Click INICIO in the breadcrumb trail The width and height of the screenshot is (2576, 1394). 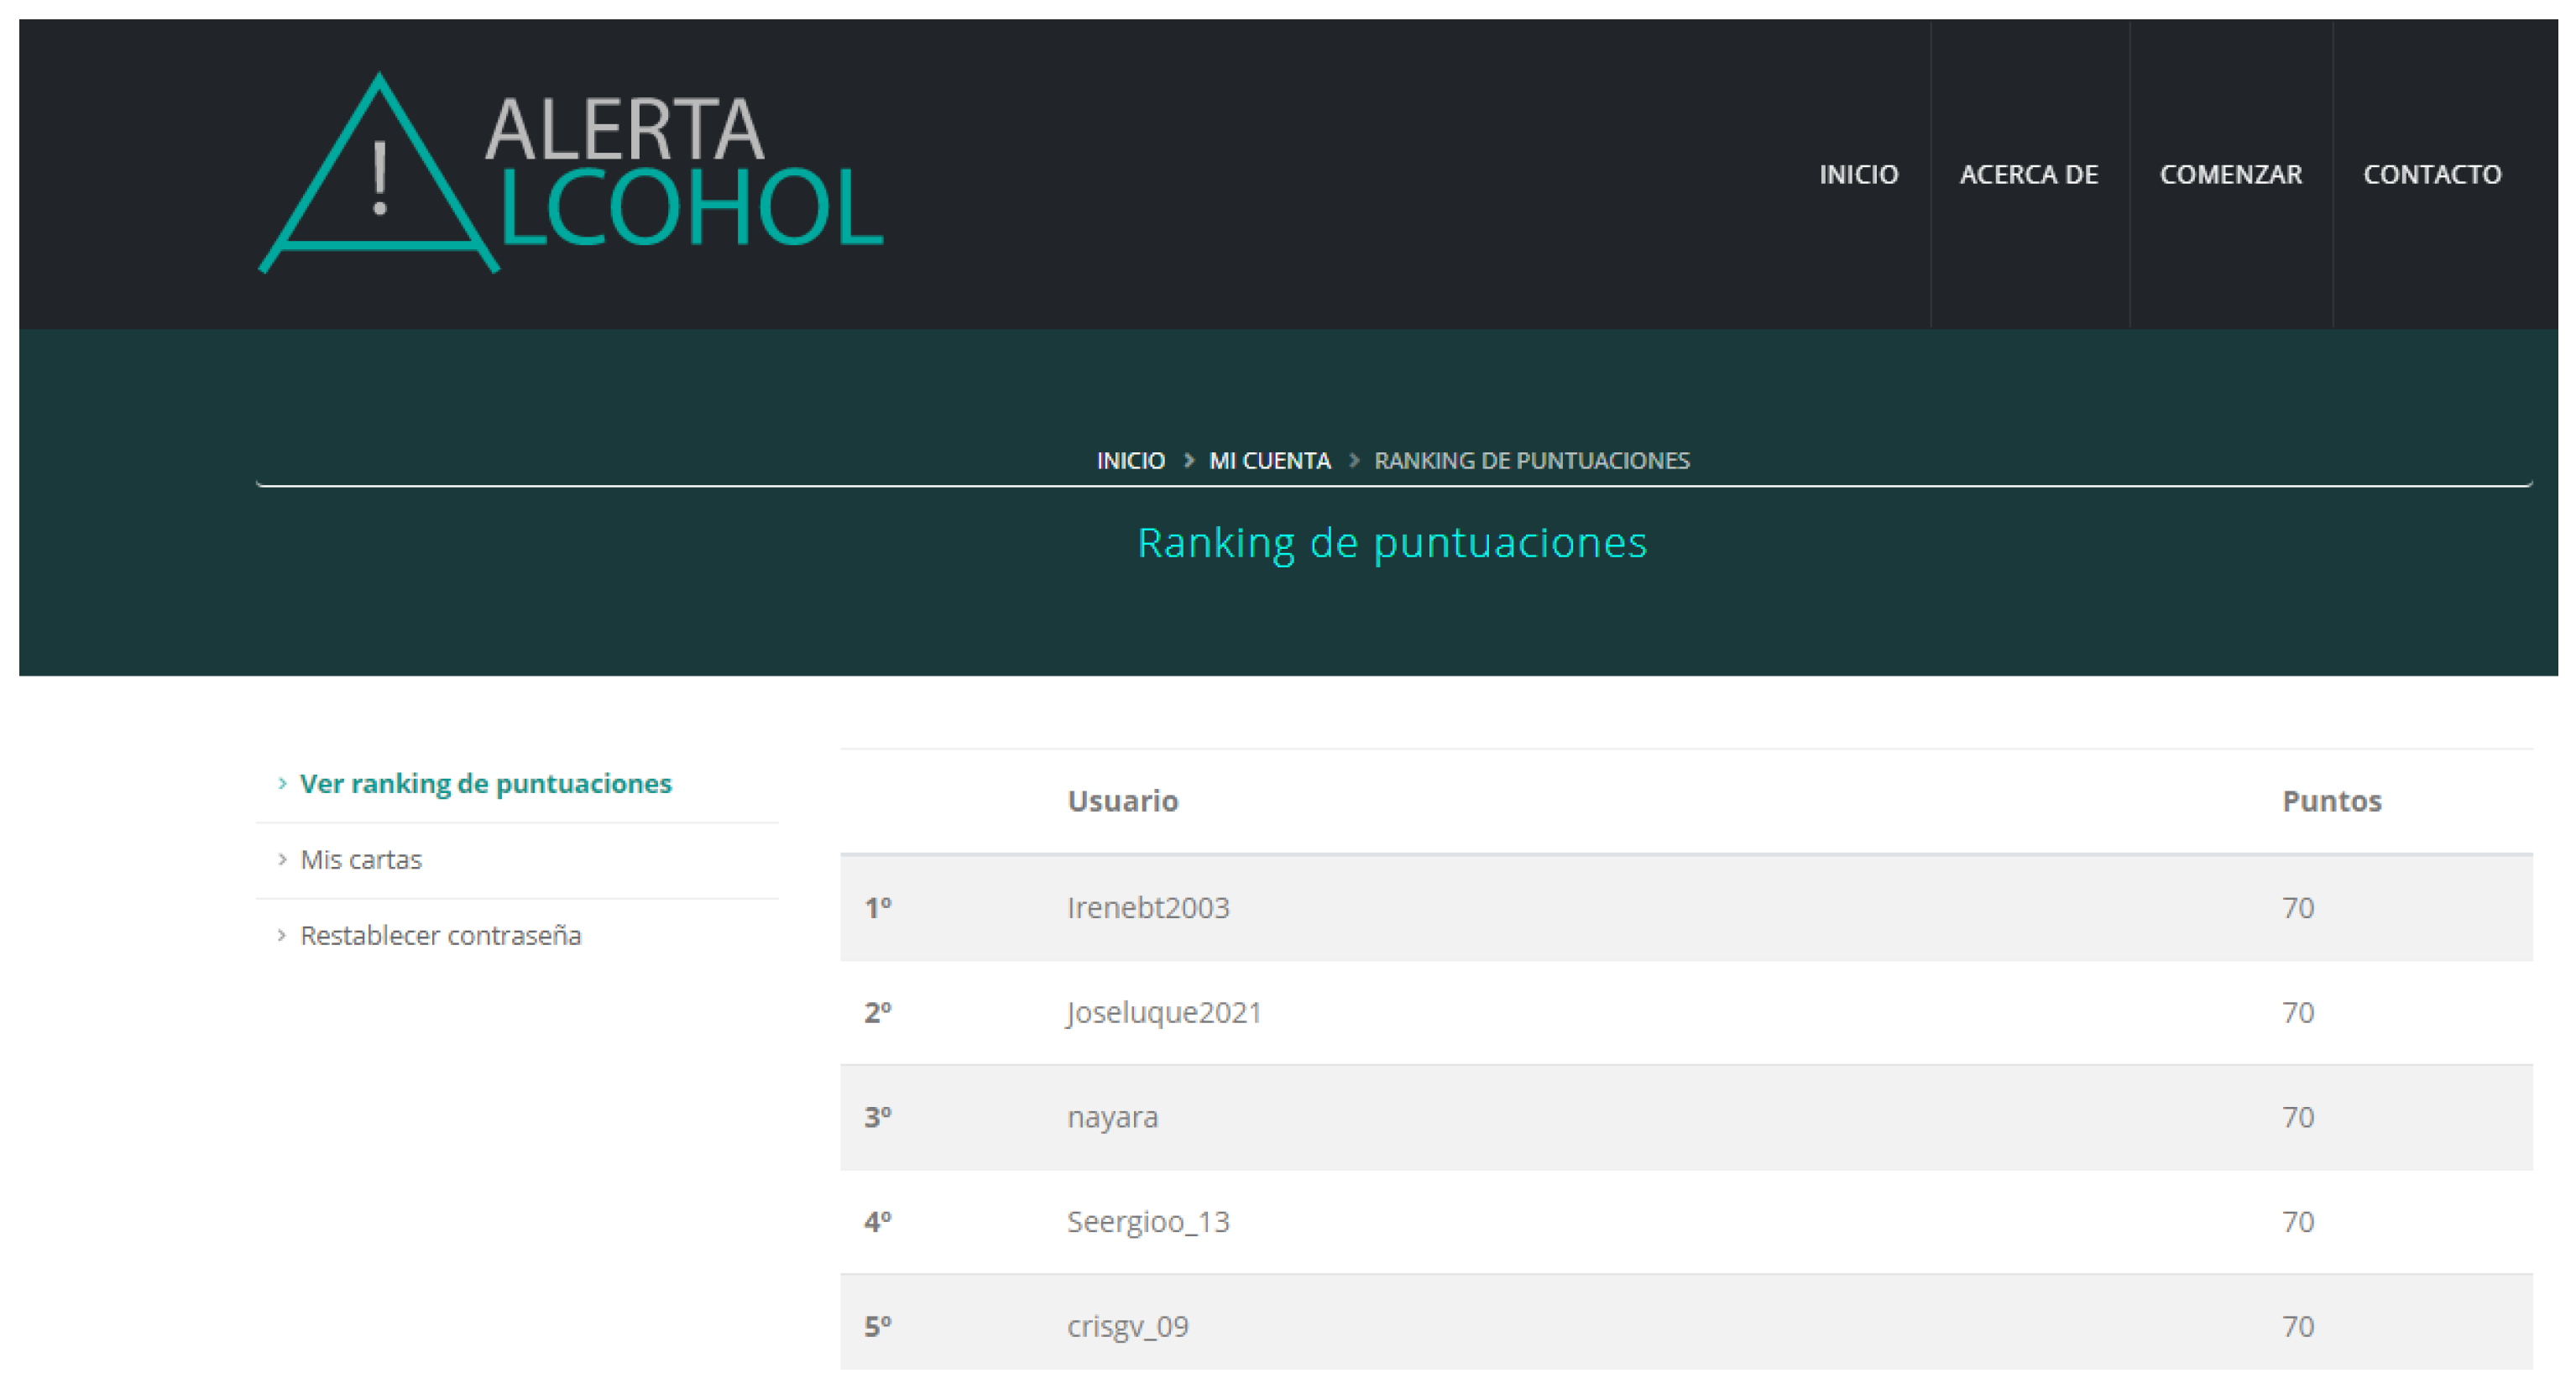[1130, 460]
